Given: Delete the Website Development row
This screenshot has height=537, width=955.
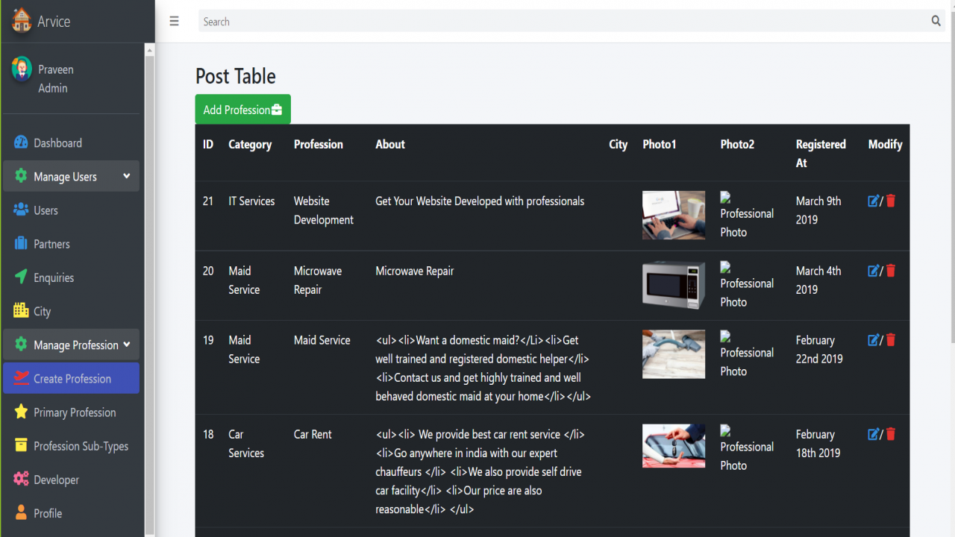Looking at the screenshot, I should pyautogui.click(x=891, y=201).
